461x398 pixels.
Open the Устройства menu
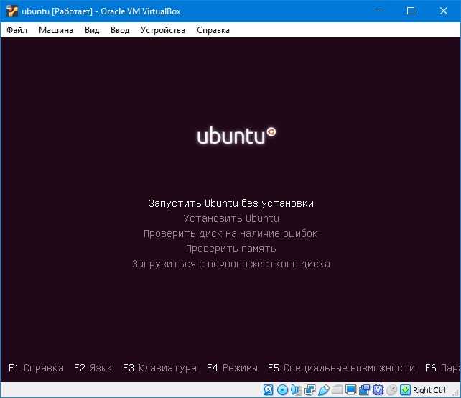click(x=163, y=30)
